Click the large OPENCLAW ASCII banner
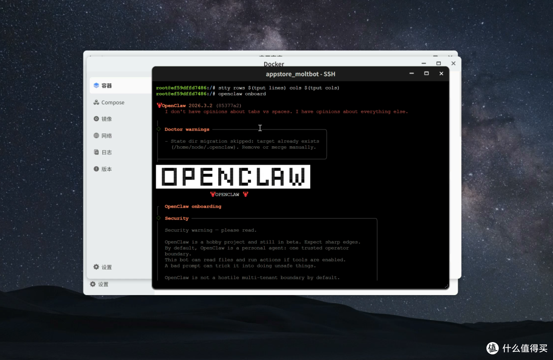The image size is (553, 360). pyautogui.click(x=233, y=176)
